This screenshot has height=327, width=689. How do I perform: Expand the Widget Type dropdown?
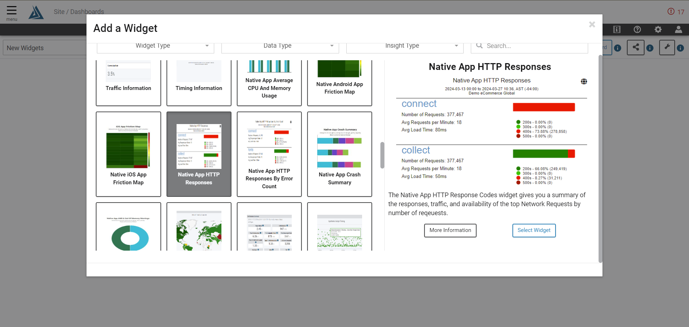click(155, 46)
